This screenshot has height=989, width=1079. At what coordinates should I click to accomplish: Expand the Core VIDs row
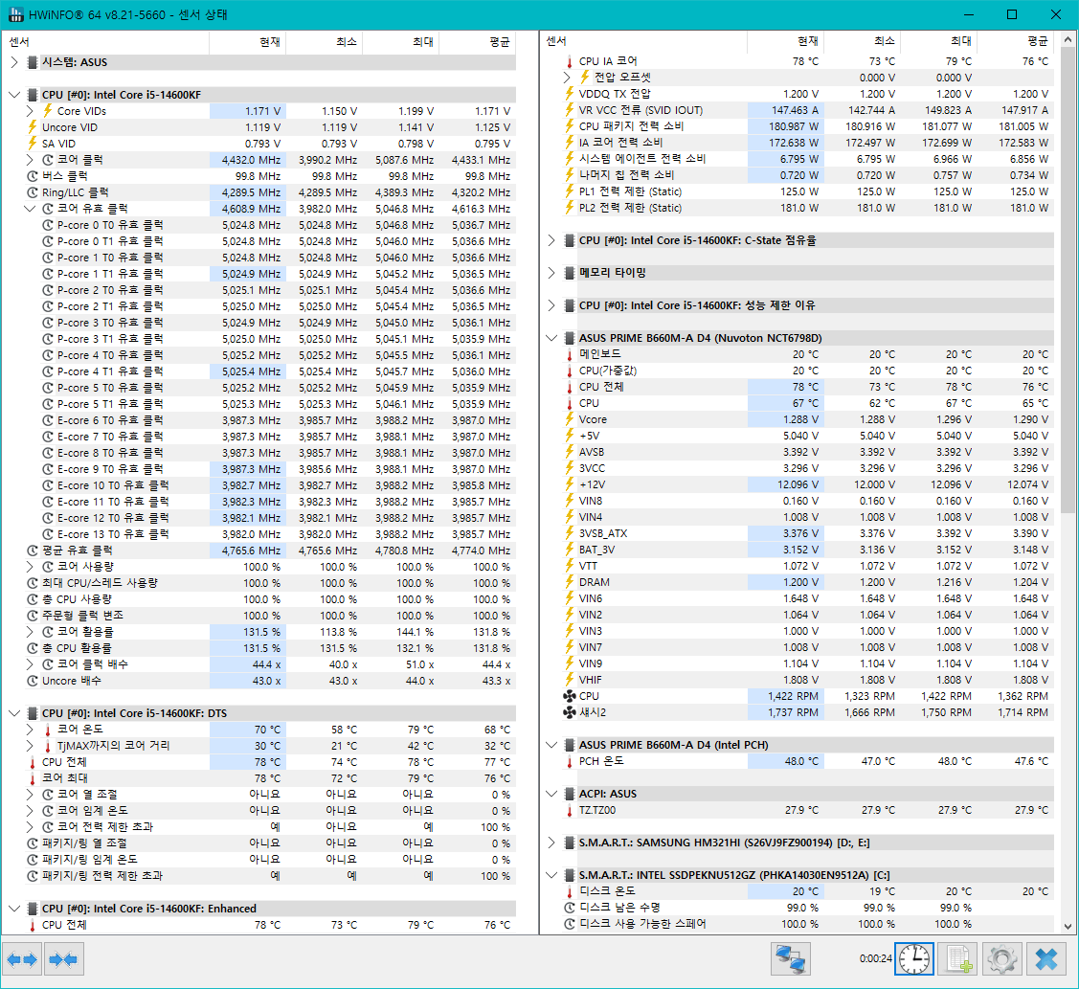[30, 111]
